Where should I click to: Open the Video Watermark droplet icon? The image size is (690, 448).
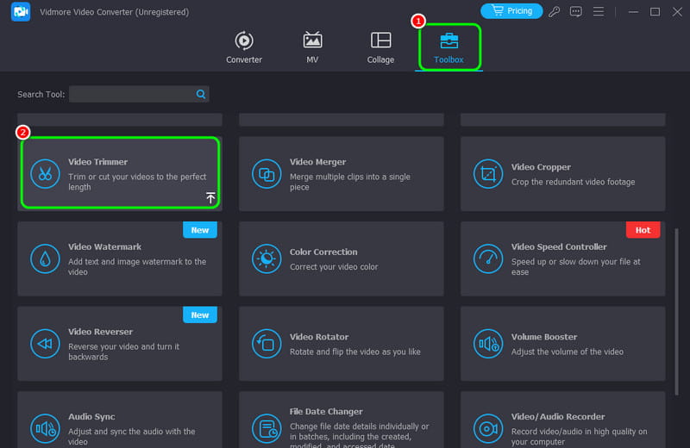[44, 258]
